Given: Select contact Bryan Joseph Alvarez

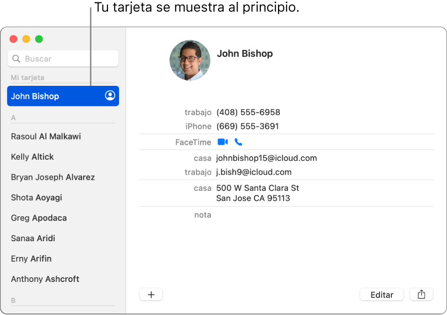Looking at the screenshot, I should [x=53, y=177].
